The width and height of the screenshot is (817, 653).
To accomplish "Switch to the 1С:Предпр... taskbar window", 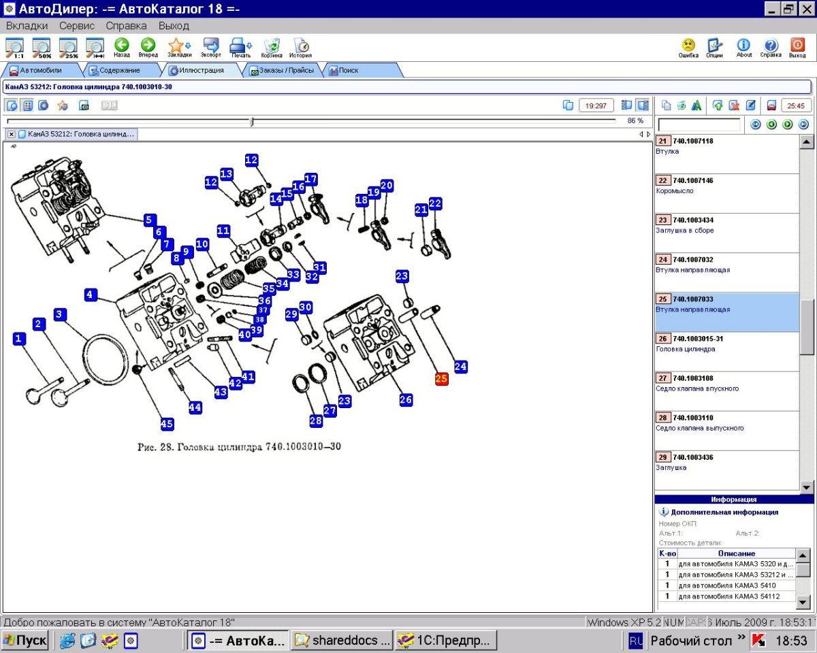I will pos(446,640).
